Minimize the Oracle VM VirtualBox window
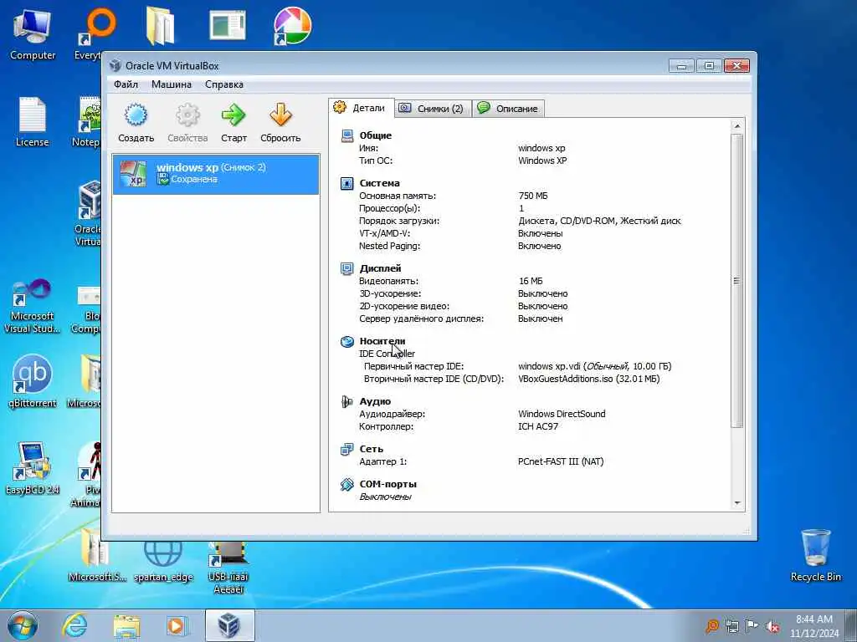This screenshot has width=857, height=642. [681, 65]
